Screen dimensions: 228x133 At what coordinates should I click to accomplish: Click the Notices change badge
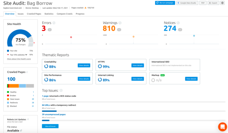[180, 30]
